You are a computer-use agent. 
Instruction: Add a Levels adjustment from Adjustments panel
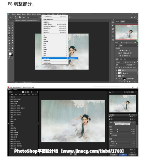click(123, 51)
